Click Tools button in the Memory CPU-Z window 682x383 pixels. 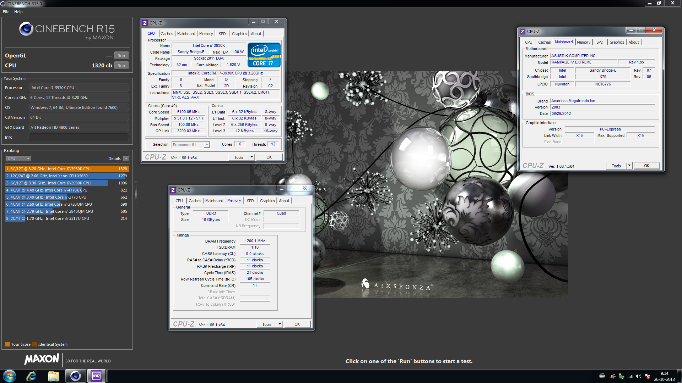267,324
